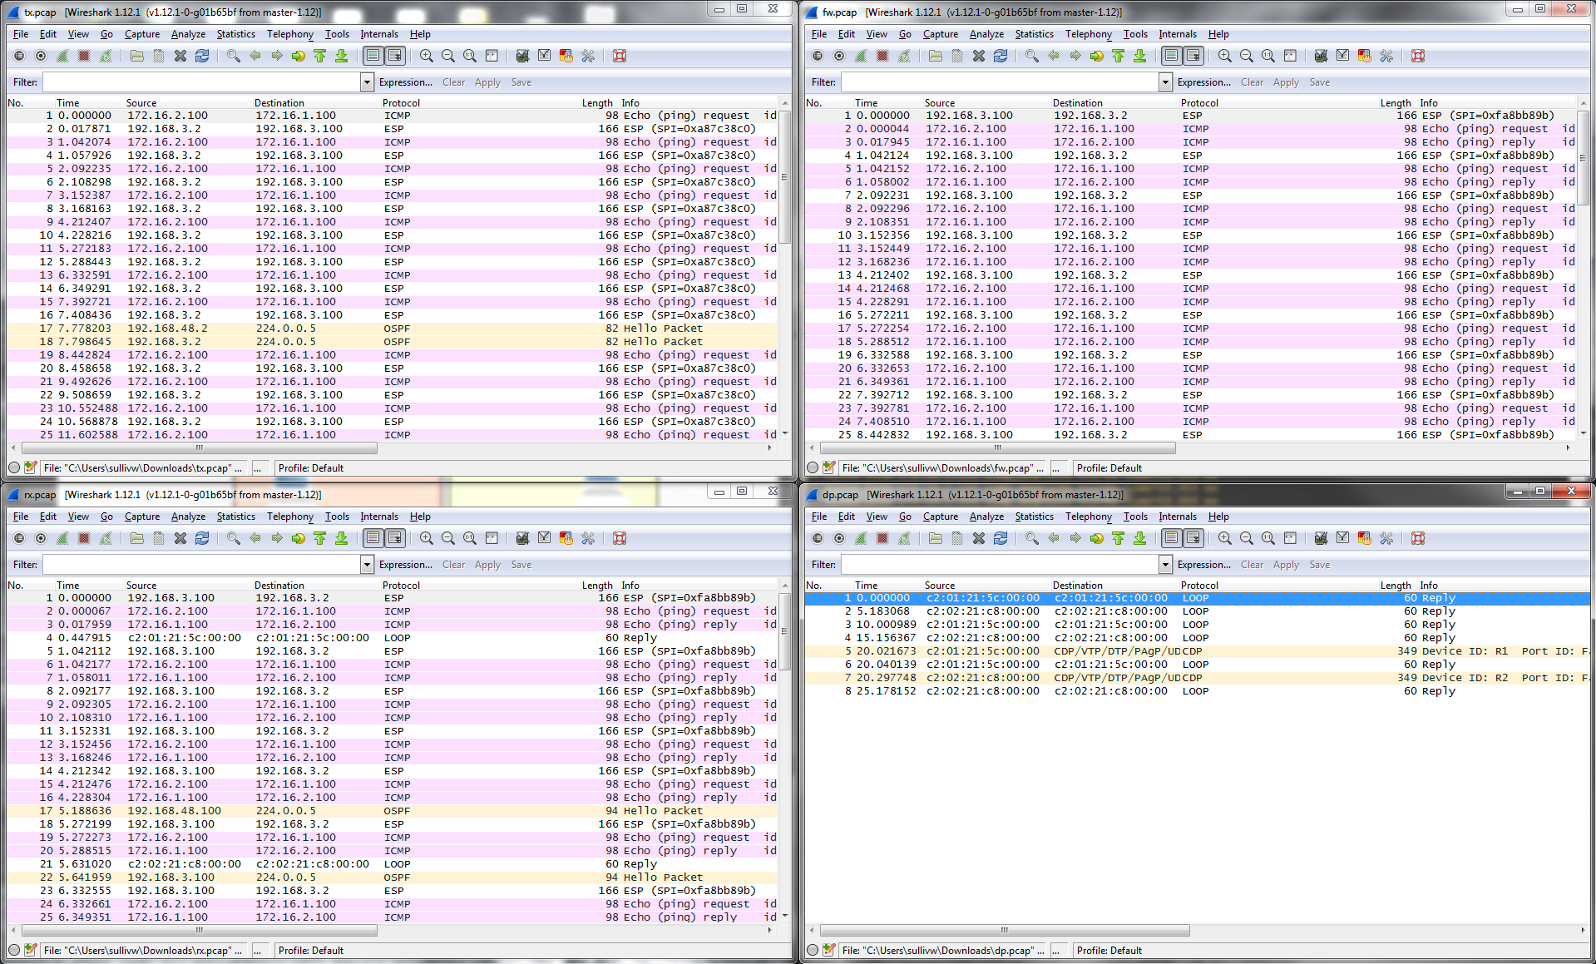Open preferences wrench icon in fw.pcap window
Viewport: 1596px width, 964px height.
[1386, 56]
